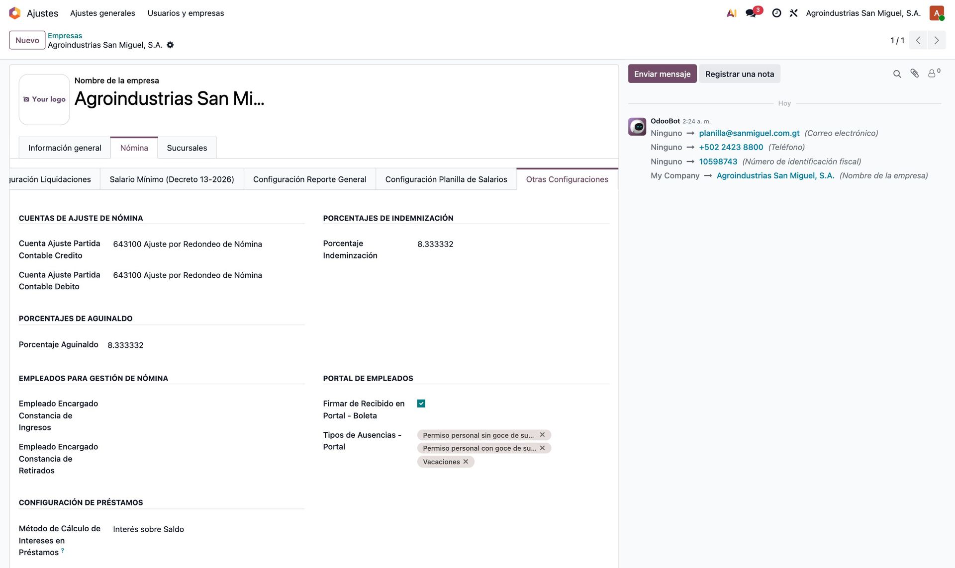Remove the Vacaciones tag
Screen dimensions: 955x568
(466, 462)
